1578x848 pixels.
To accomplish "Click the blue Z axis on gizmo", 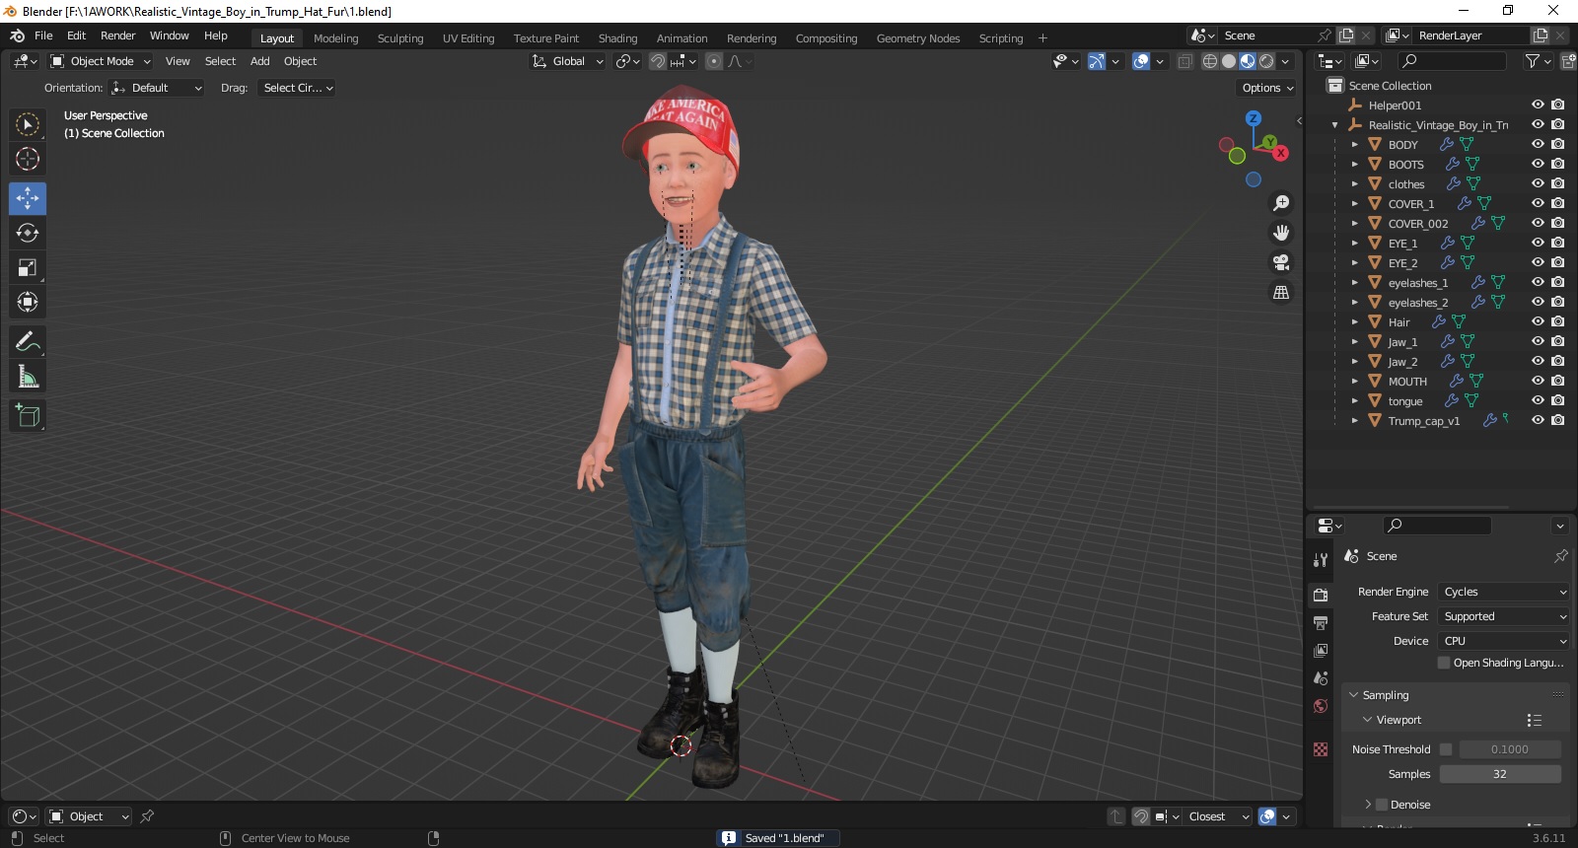I will pos(1254,118).
